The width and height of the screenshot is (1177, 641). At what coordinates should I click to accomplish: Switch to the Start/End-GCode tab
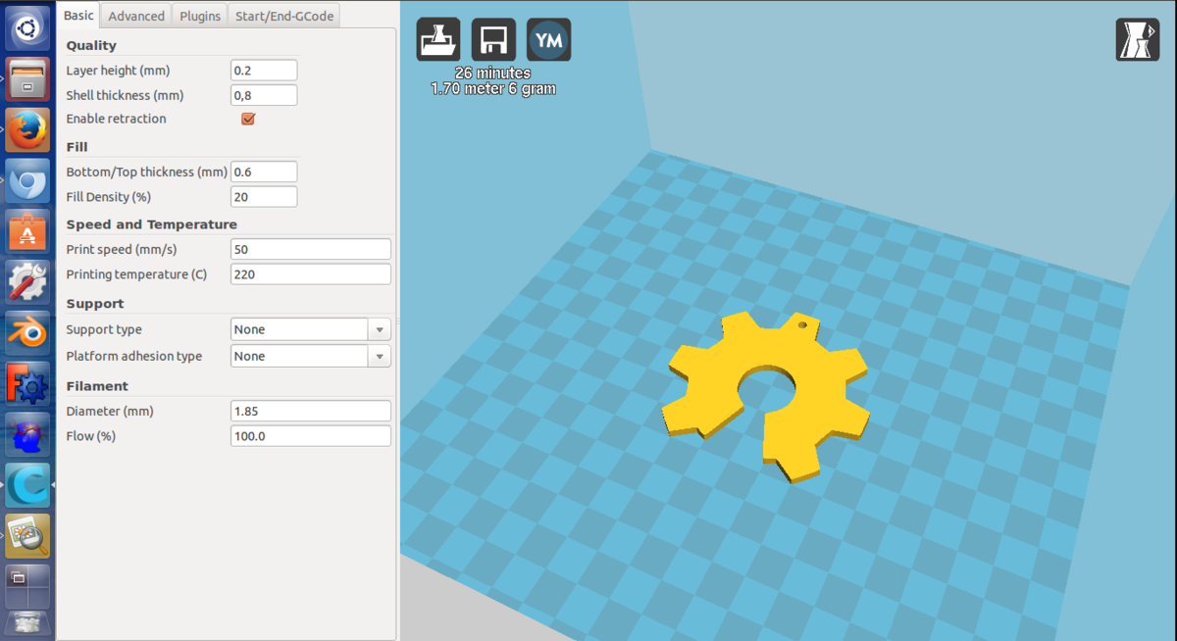click(284, 16)
